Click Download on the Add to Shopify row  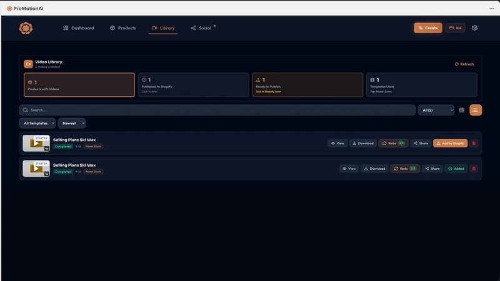click(363, 144)
